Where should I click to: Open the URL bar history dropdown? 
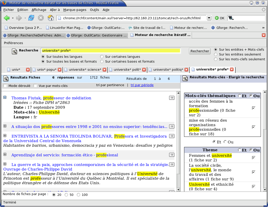(x=209, y=18)
